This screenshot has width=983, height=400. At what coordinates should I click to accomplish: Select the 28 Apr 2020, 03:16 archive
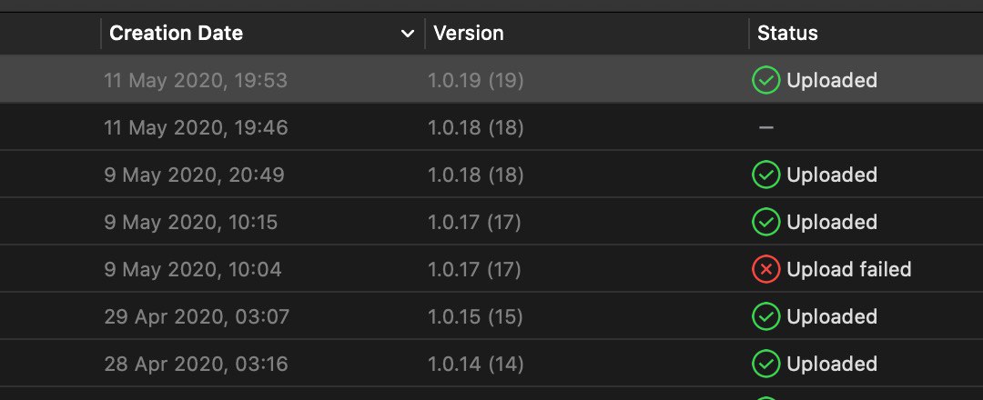pos(196,364)
